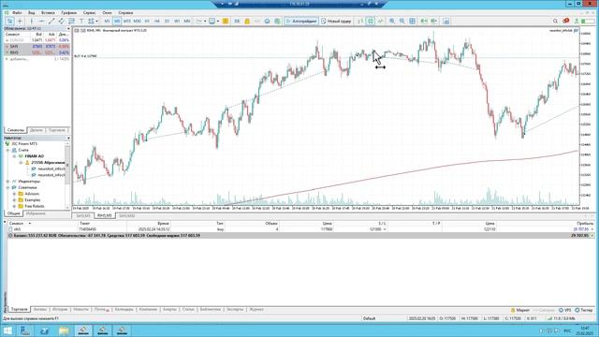
Task: Select the trendline tool
Action: pyautogui.click(x=51, y=21)
